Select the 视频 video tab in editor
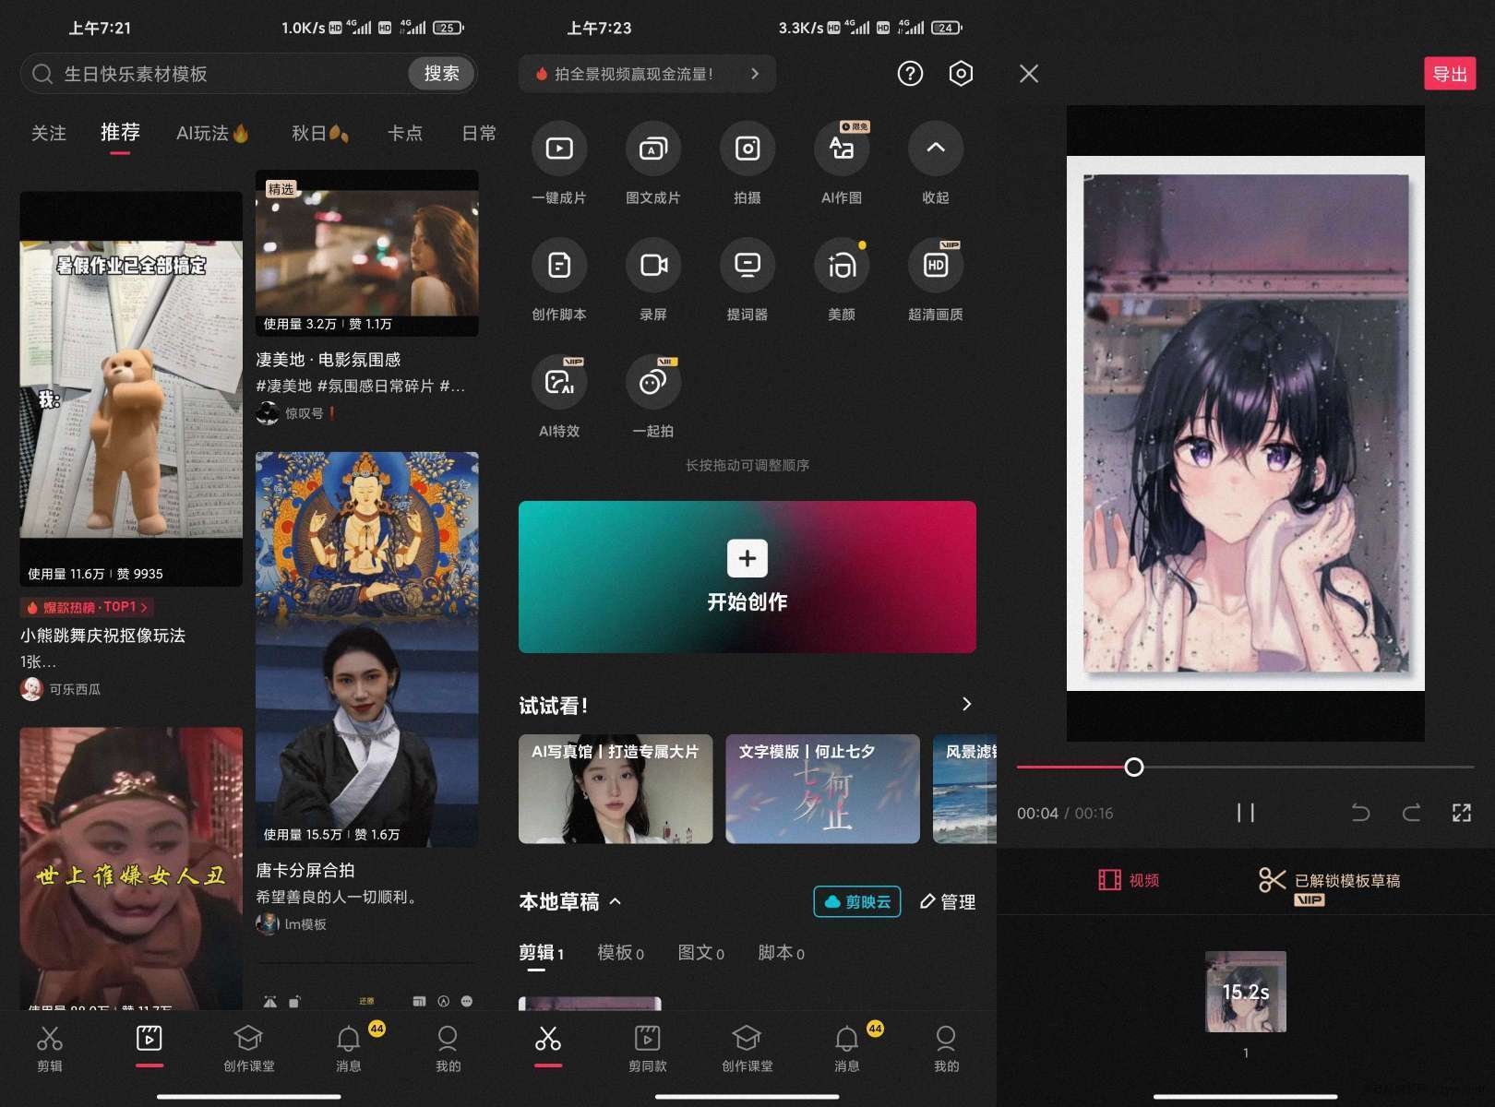 (1129, 880)
